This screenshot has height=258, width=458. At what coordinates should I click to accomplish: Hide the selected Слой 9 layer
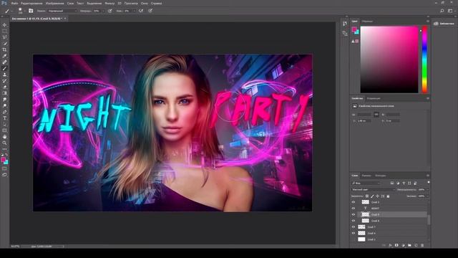tap(353, 214)
